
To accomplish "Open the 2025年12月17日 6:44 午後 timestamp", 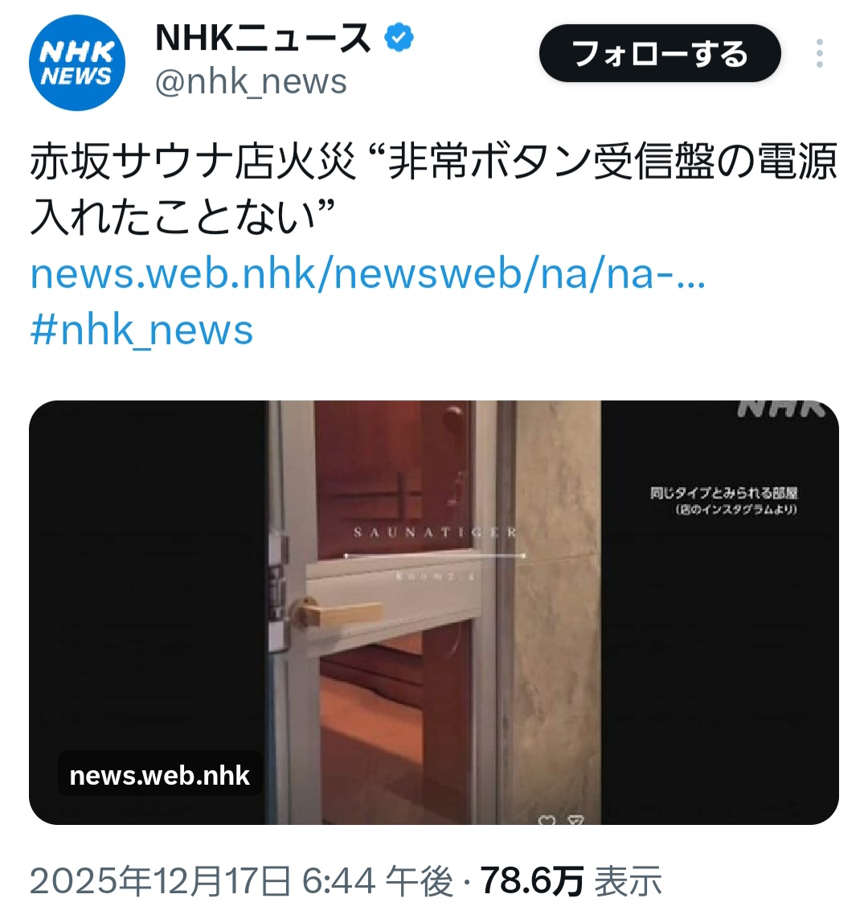I will pos(241,881).
